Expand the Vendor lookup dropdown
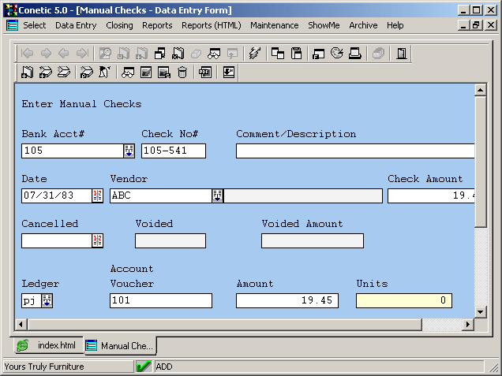The height and width of the screenshot is (376, 502). [x=217, y=195]
